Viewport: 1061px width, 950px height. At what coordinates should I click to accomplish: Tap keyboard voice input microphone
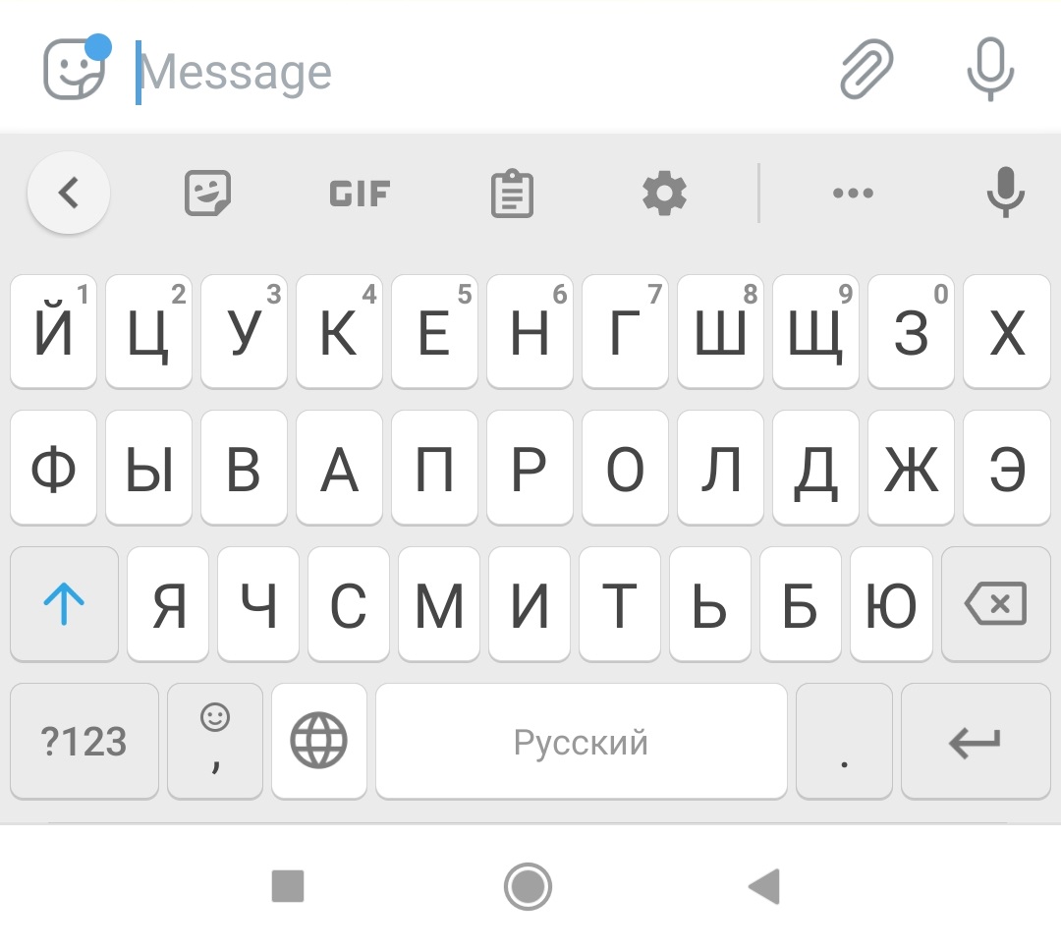point(1006,193)
